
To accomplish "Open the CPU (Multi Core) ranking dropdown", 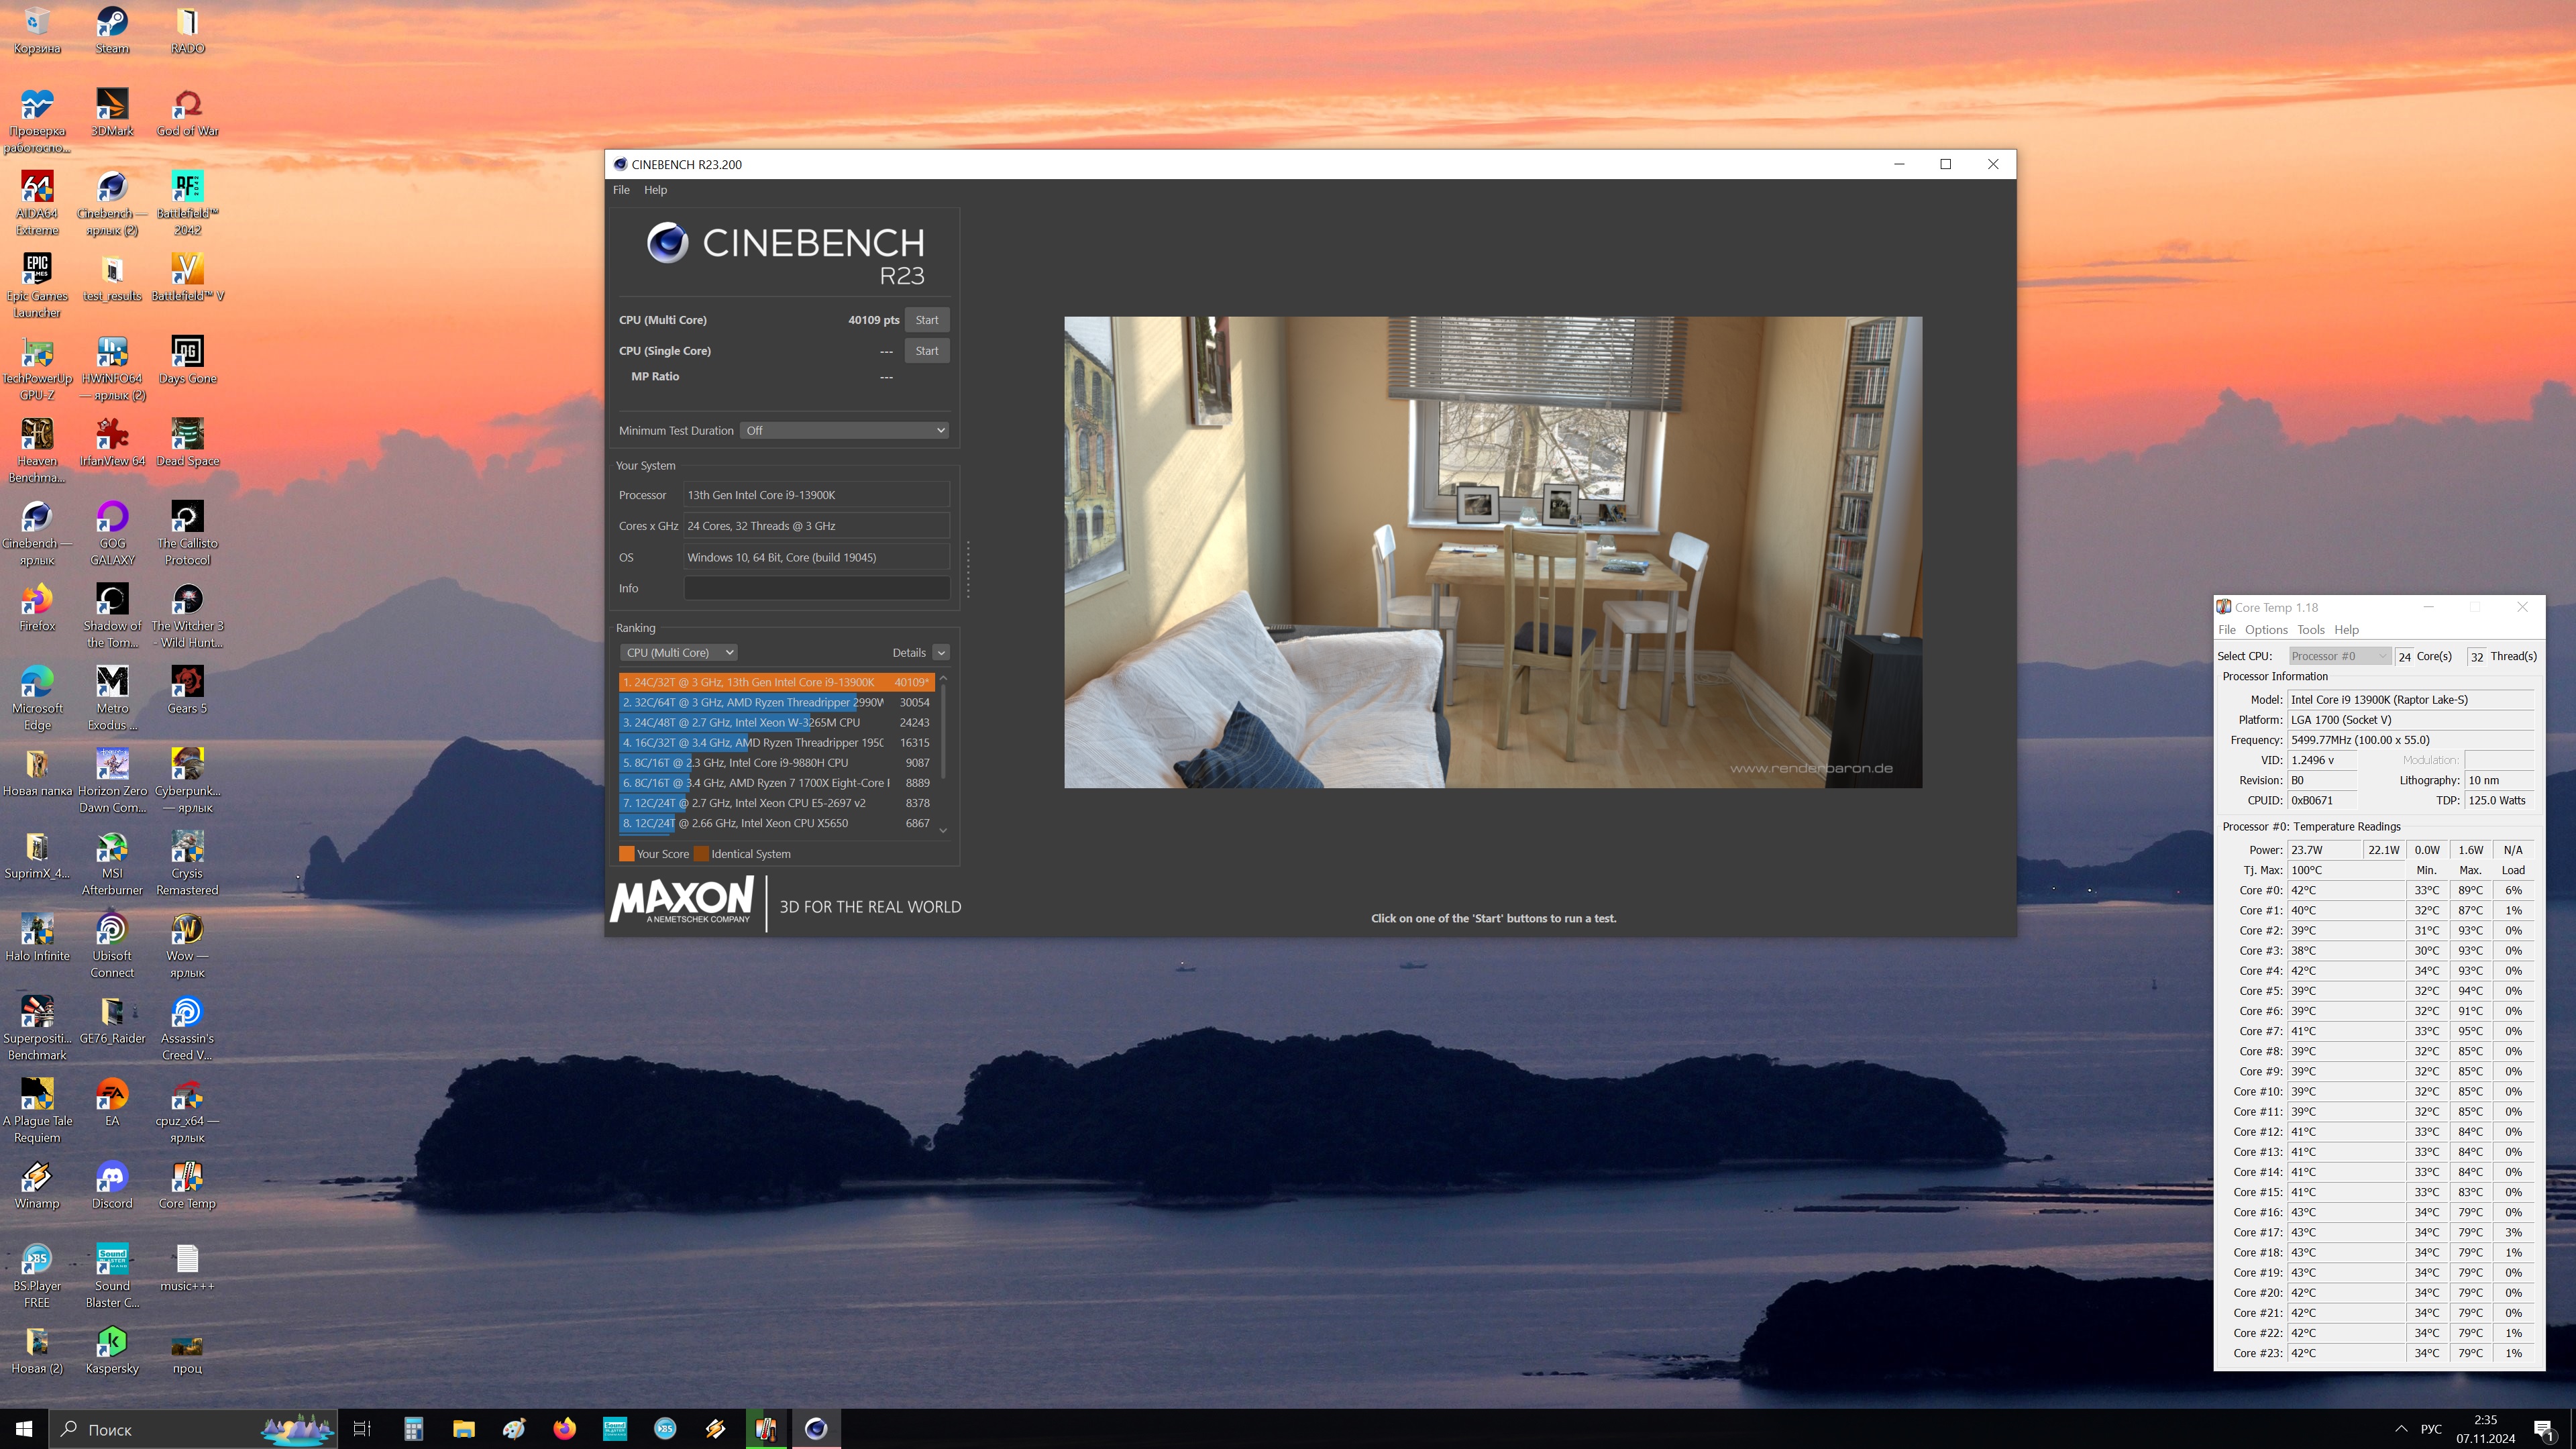I will coord(678,653).
